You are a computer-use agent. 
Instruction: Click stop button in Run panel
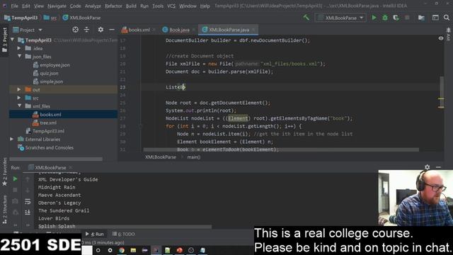(15, 190)
